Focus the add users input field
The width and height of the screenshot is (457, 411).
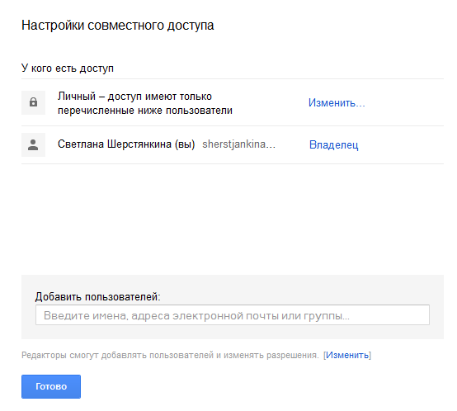(233, 315)
